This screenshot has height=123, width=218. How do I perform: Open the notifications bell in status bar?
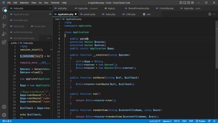(214, 121)
